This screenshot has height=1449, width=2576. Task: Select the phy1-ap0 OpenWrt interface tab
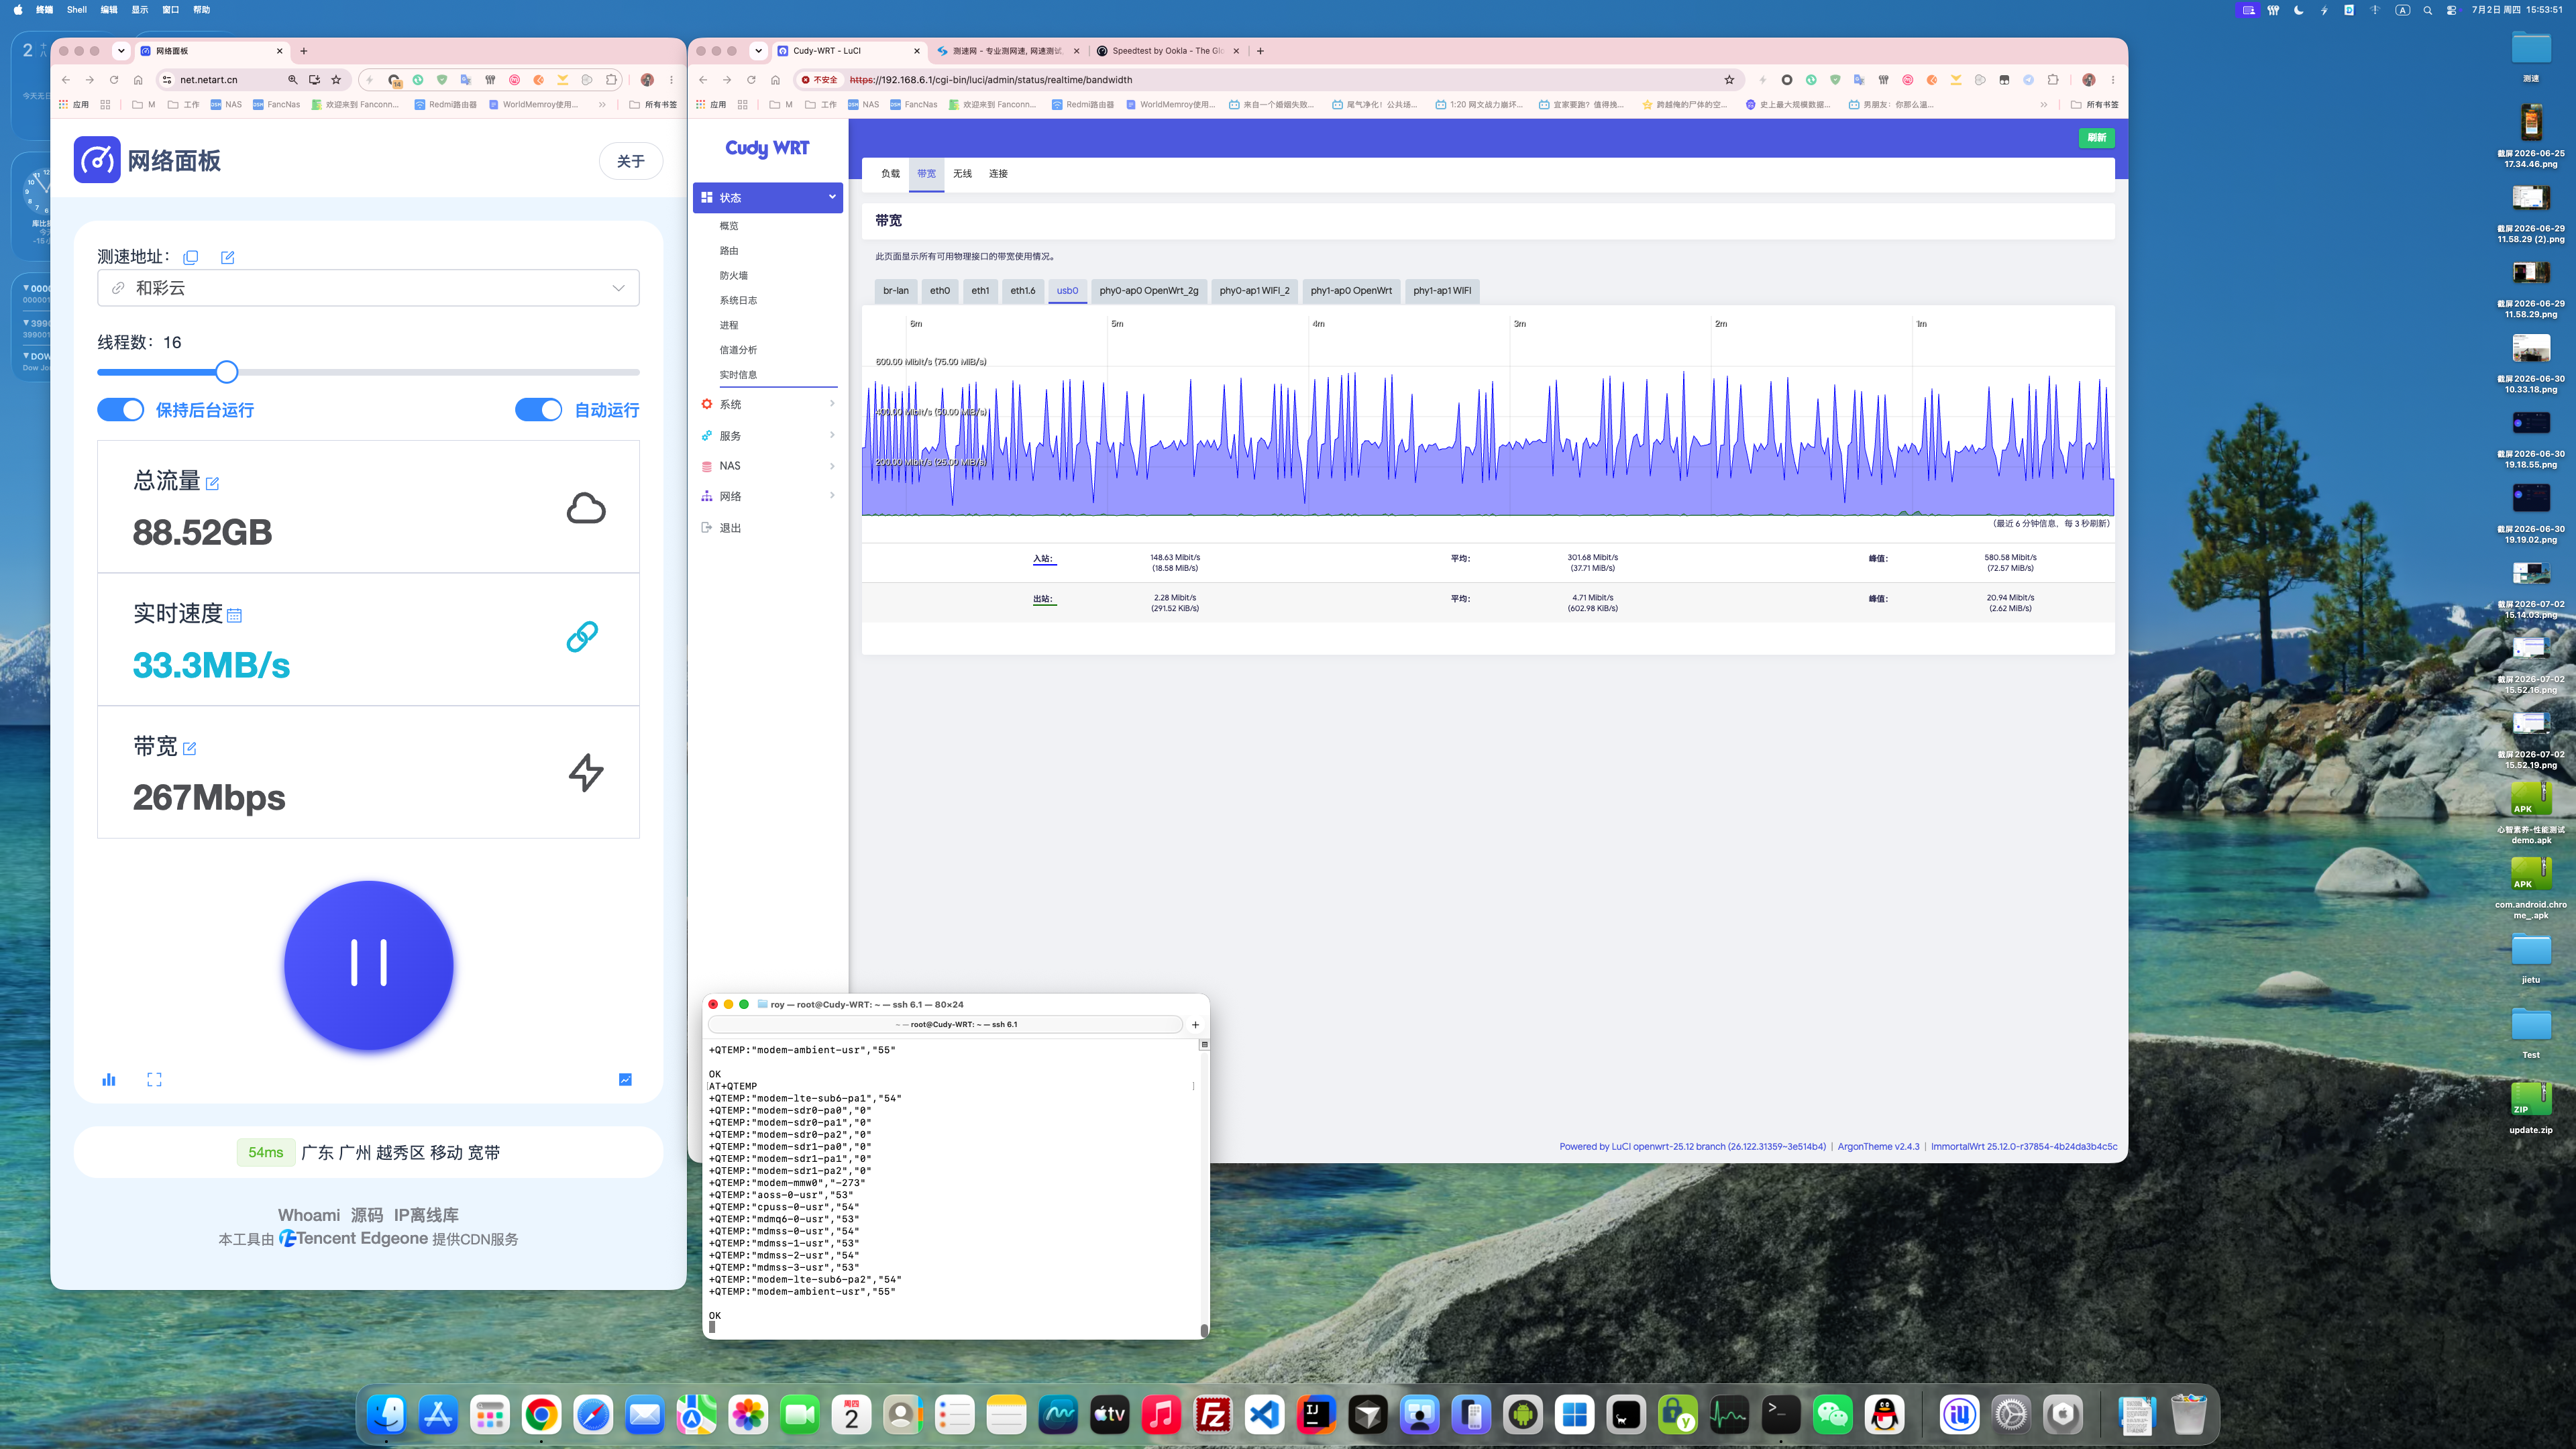click(x=1351, y=291)
